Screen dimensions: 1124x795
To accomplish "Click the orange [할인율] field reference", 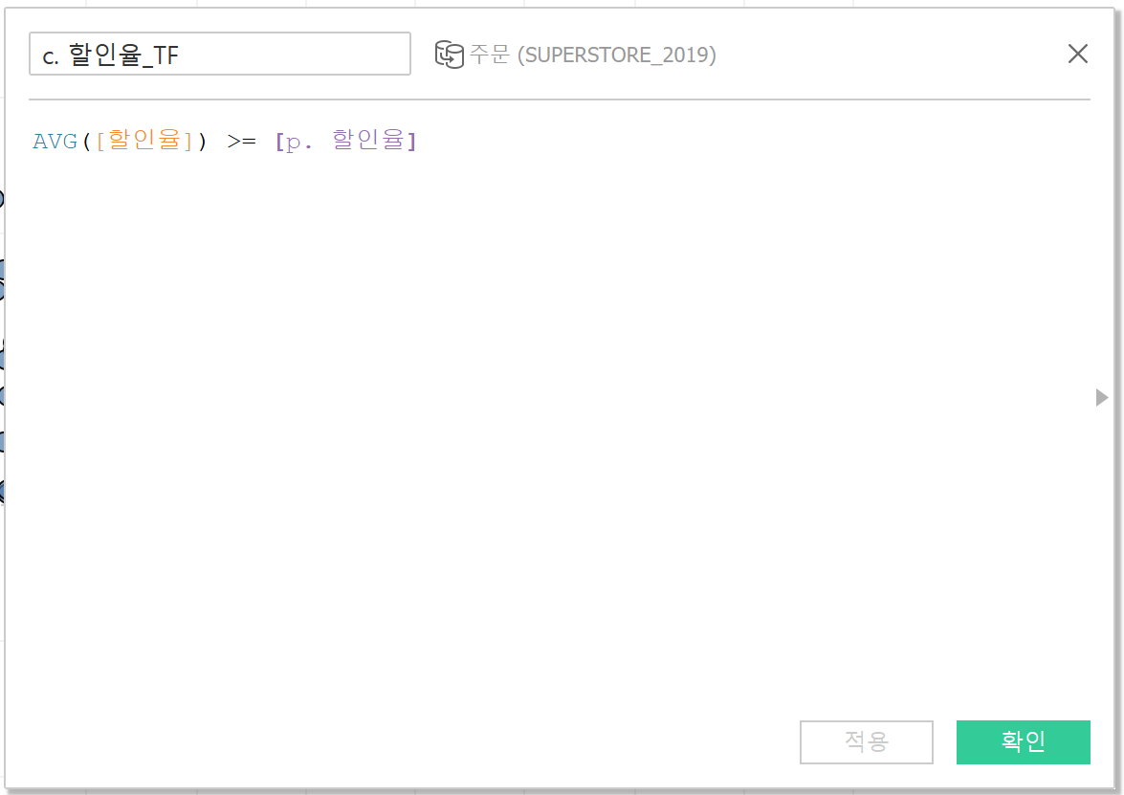I will click(x=144, y=141).
